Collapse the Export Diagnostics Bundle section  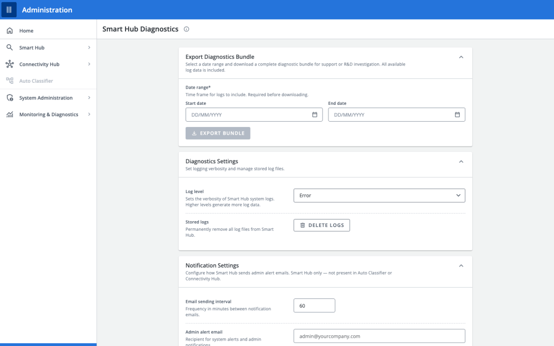click(x=461, y=57)
